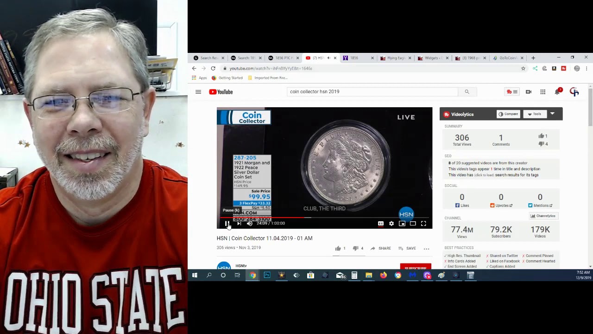
Task: Run the YouTube search magnifier button
Action: (467, 92)
